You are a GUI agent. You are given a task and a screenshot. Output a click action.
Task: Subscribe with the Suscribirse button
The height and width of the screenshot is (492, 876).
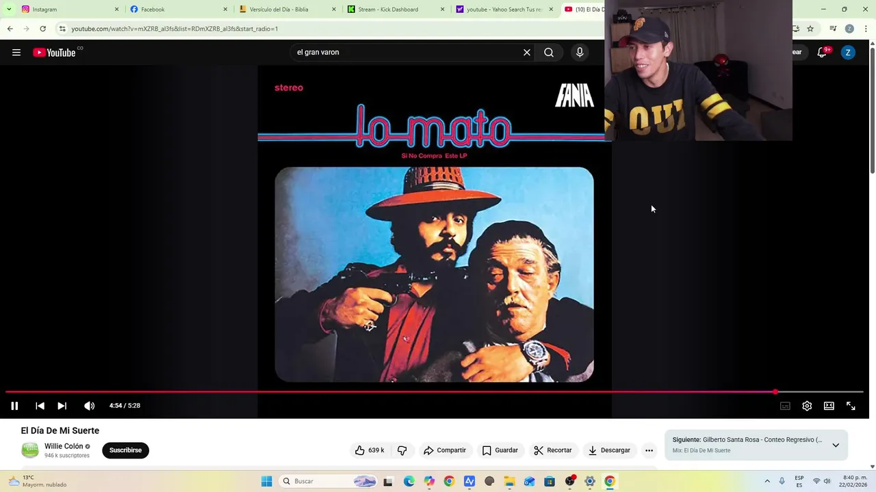[126, 450]
